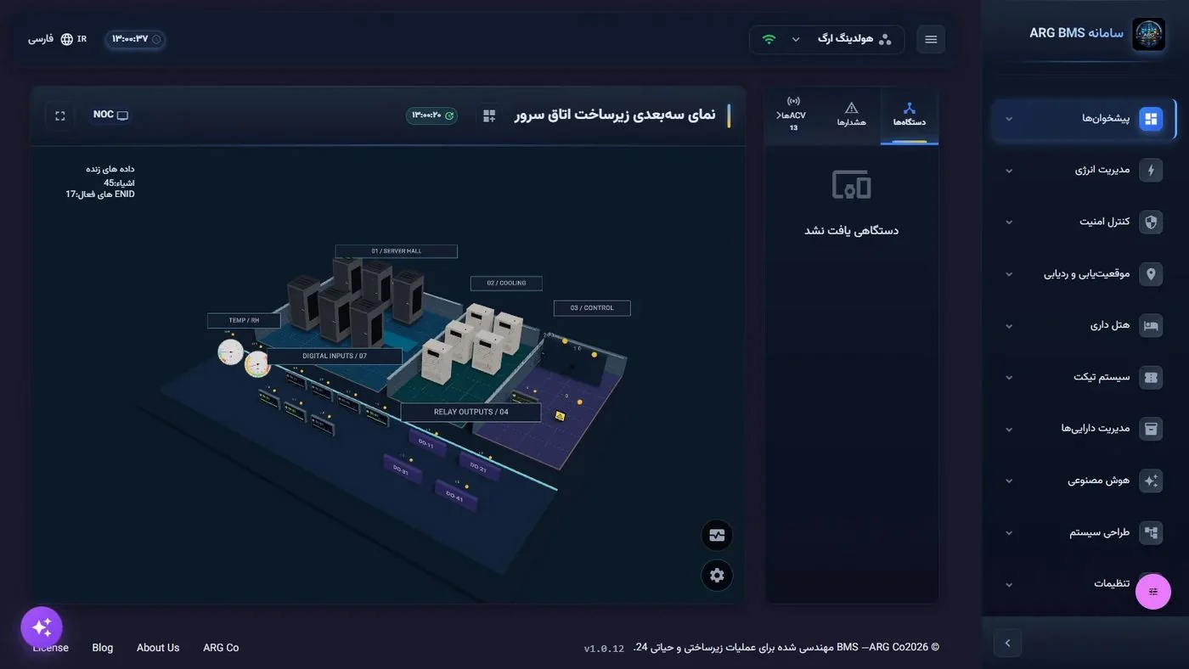Switch to the ACV tab

(793, 115)
